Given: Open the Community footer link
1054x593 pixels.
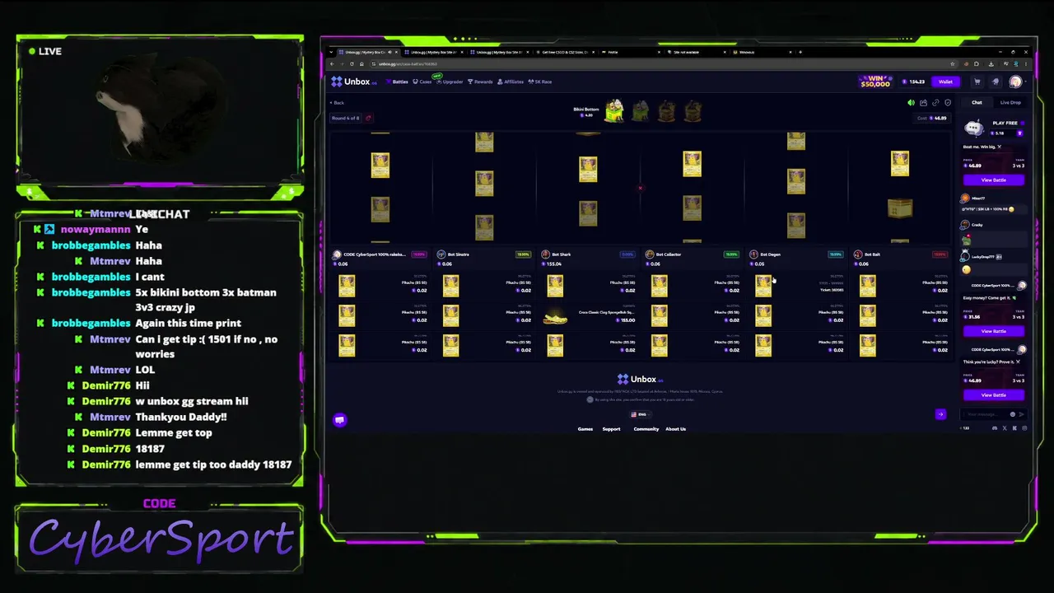Looking at the screenshot, I should point(646,429).
